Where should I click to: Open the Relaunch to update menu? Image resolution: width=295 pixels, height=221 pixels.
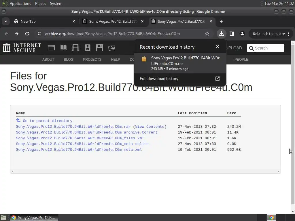tap(271, 34)
